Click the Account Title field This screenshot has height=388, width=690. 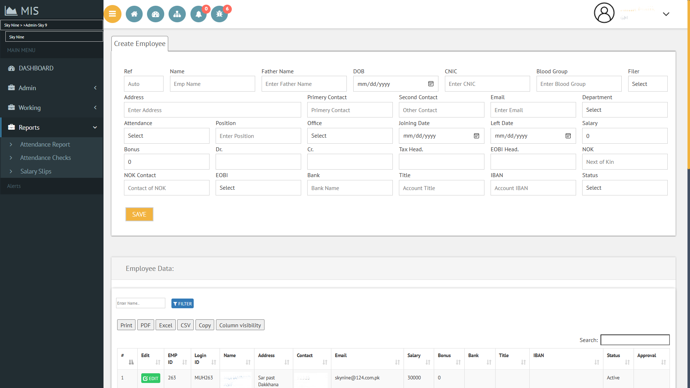[441, 188]
